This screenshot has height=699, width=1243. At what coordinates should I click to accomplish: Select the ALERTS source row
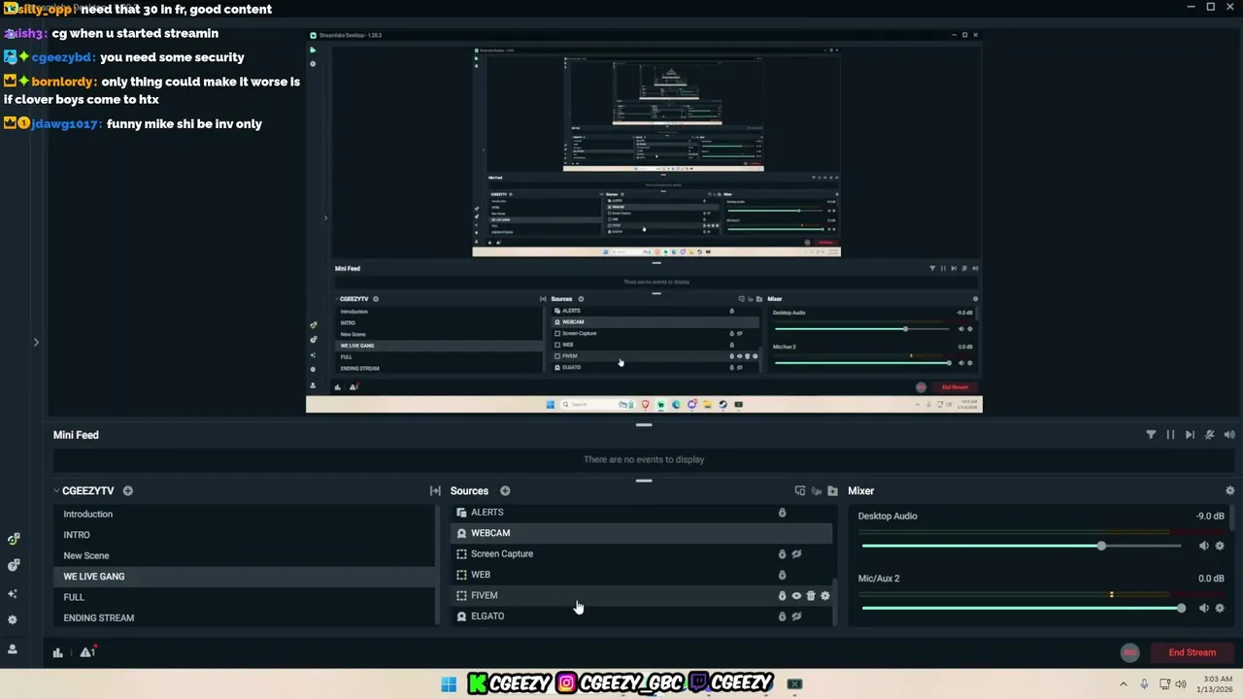641,513
